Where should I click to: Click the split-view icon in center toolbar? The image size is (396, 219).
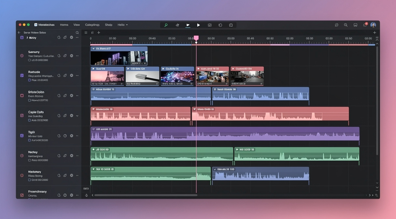[231, 25]
